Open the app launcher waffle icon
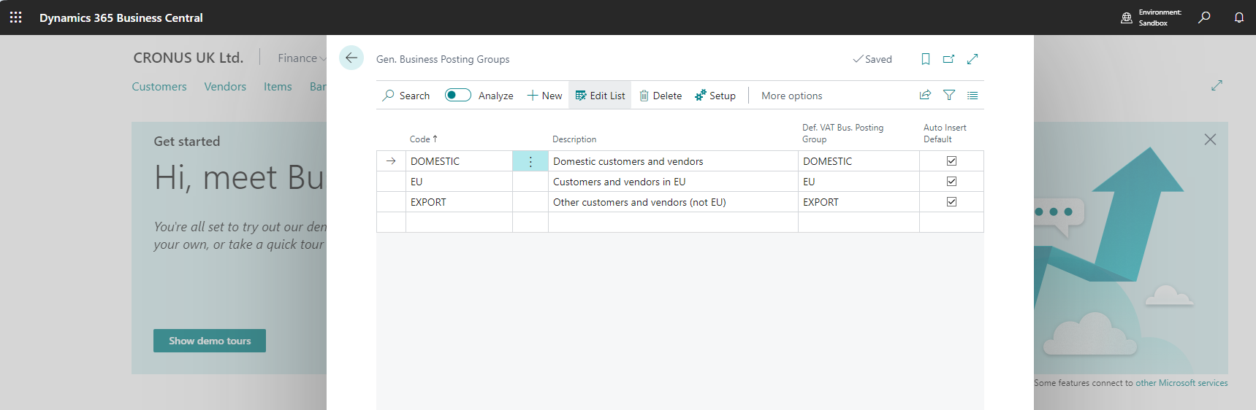This screenshot has height=410, width=1256. pyautogui.click(x=15, y=17)
